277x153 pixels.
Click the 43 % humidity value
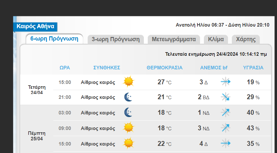[253, 128]
